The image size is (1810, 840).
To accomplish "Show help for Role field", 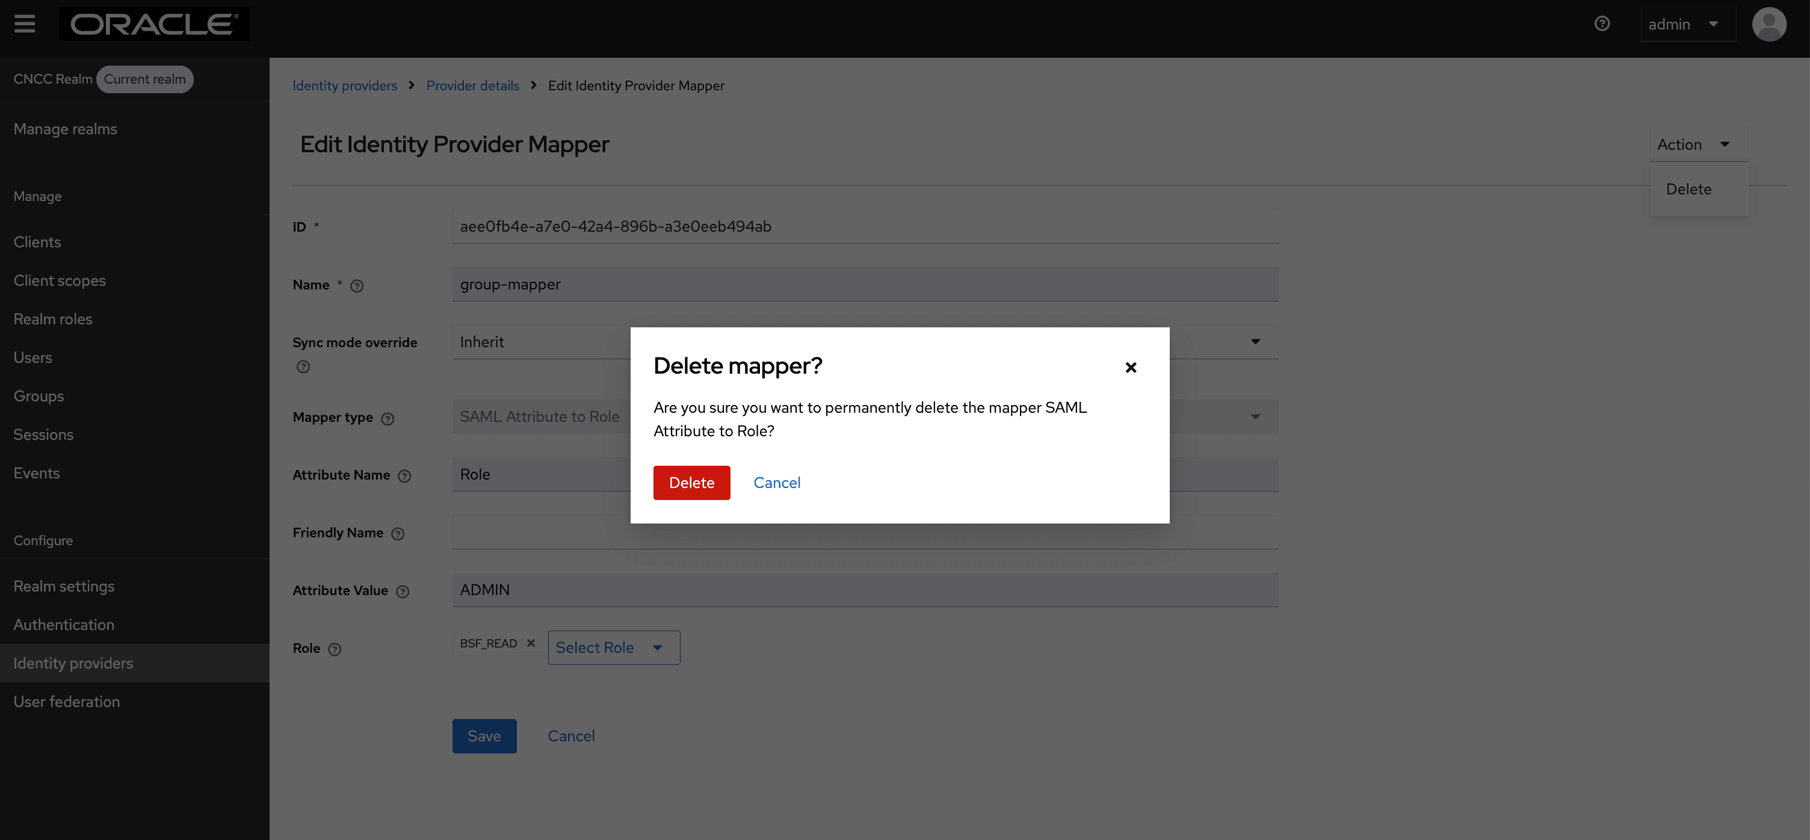I will [x=335, y=650].
